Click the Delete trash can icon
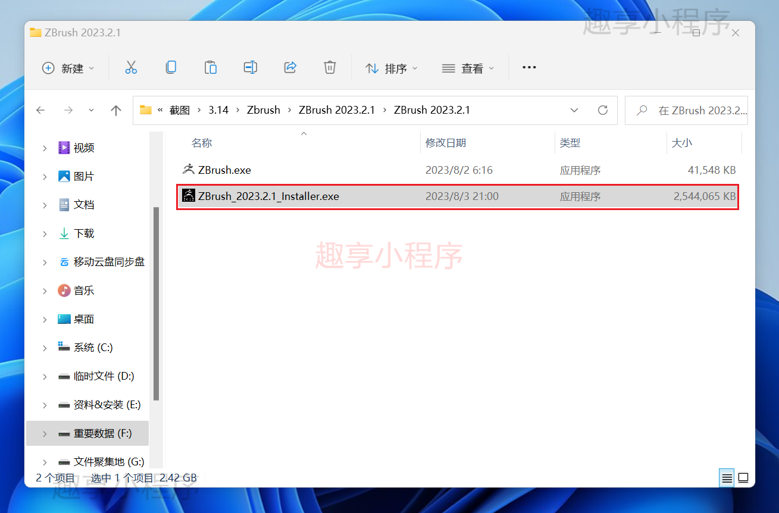Screen dimensions: 779x513 [330, 68]
